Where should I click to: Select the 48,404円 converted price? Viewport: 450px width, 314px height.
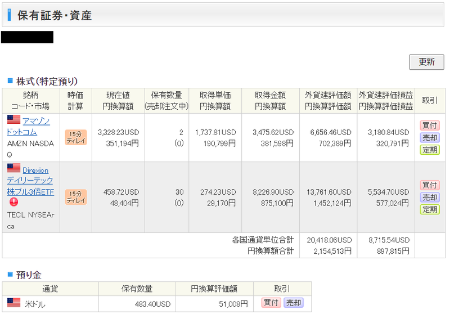124,203
